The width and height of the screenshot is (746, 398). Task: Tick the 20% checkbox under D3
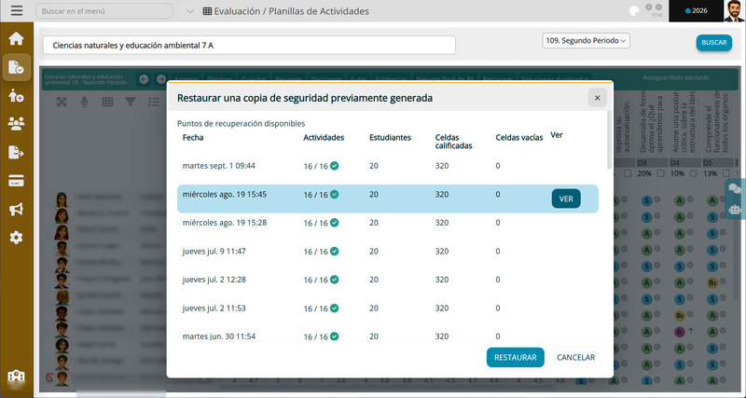click(660, 173)
